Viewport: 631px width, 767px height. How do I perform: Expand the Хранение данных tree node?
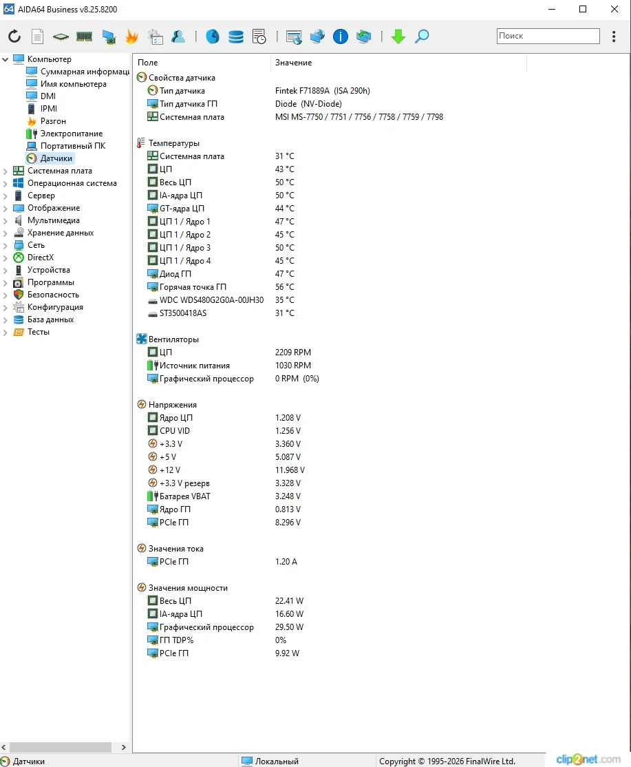6,233
